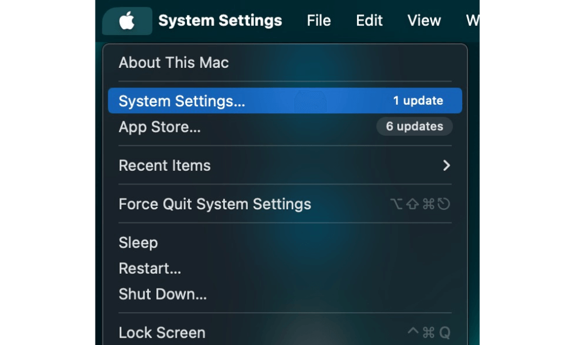The width and height of the screenshot is (575, 345).
Task: Select About This Mac
Action: click(x=285, y=63)
